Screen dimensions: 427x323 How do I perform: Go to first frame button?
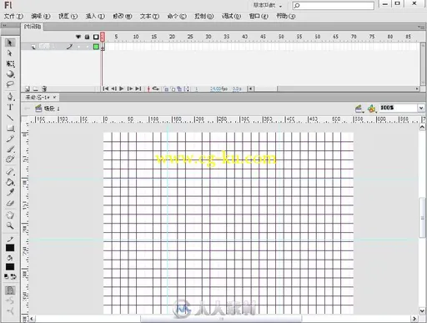pos(105,88)
